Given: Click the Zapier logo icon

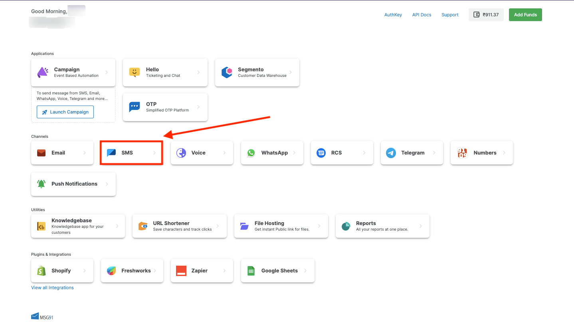Looking at the screenshot, I should [181, 271].
